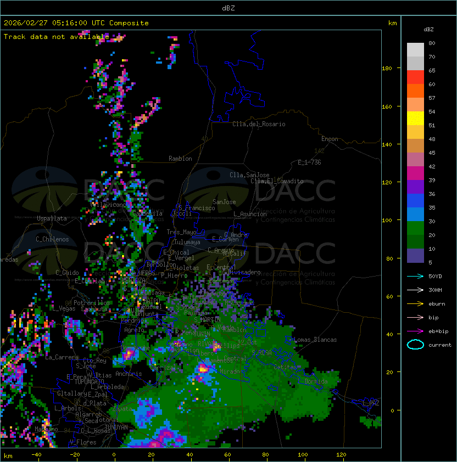
Task: Select the light gray 80-70 dBZ swatch
Action: tap(415, 50)
